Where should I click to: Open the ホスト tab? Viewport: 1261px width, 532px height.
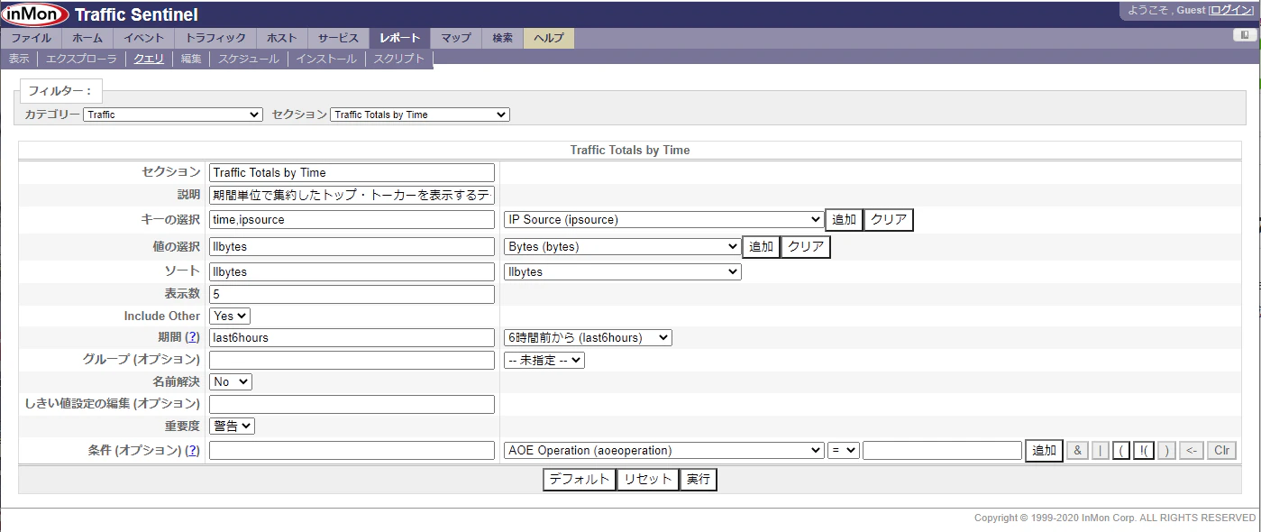282,38
